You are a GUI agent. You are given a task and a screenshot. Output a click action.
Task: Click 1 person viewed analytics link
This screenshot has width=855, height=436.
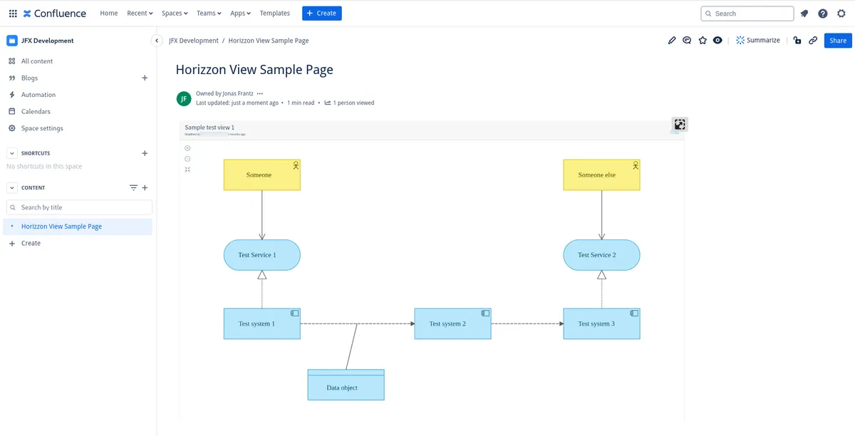click(x=349, y=103)
